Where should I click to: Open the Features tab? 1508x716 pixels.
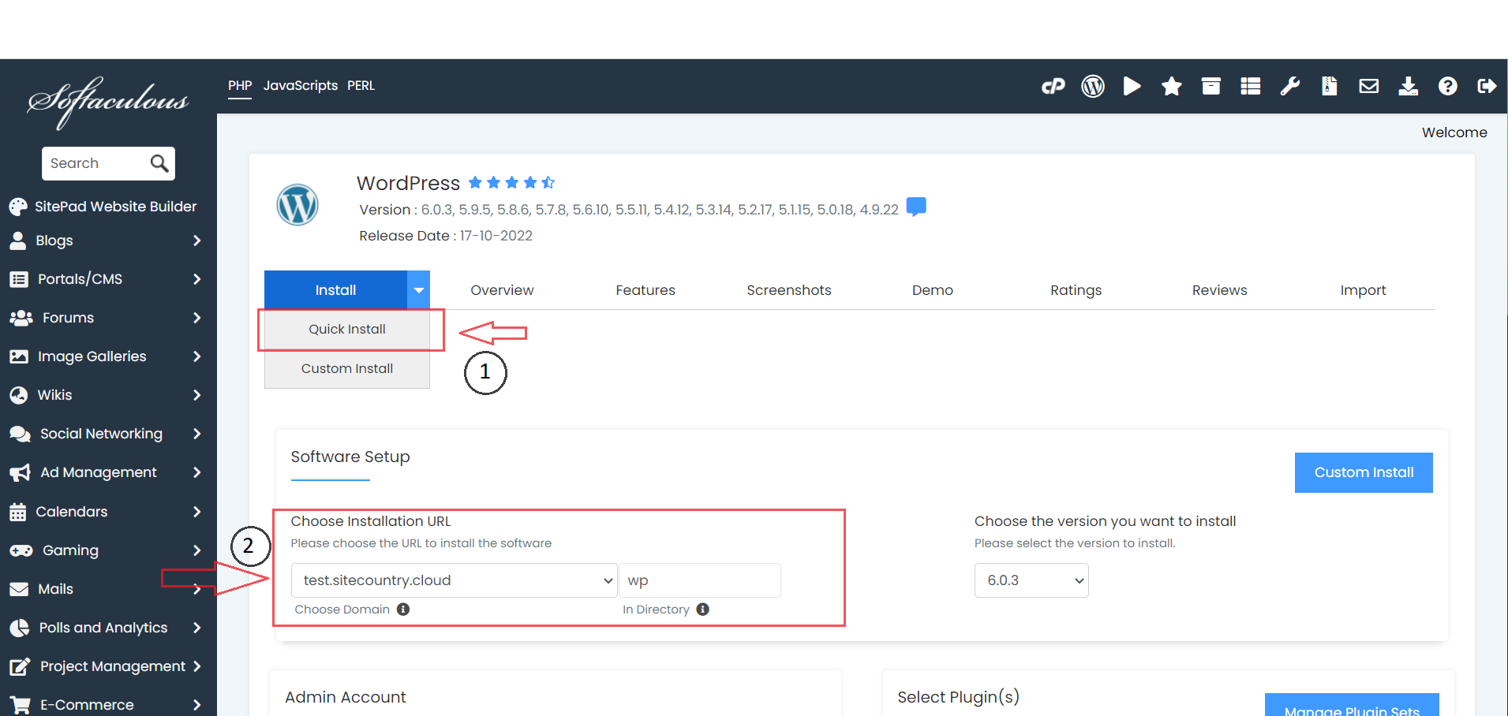point(645,290)
